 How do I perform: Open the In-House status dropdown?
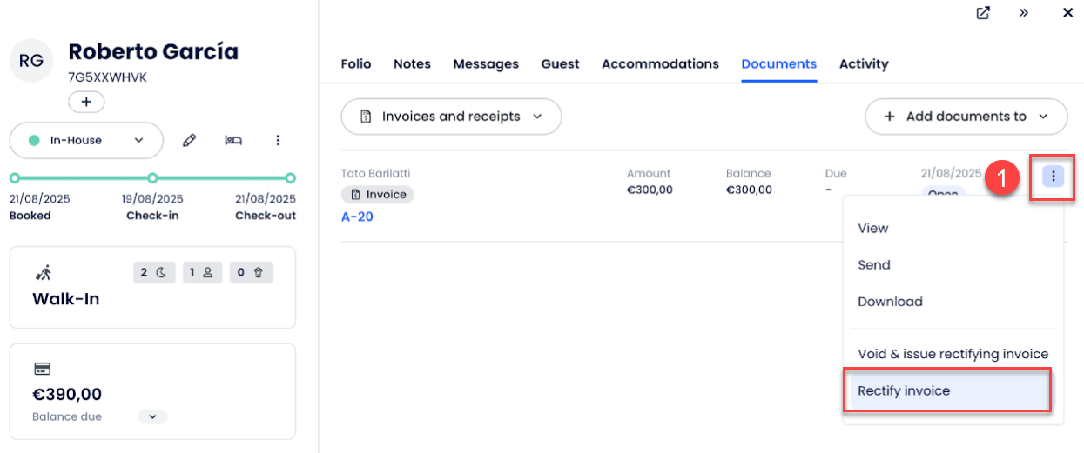tap(86, 140)
